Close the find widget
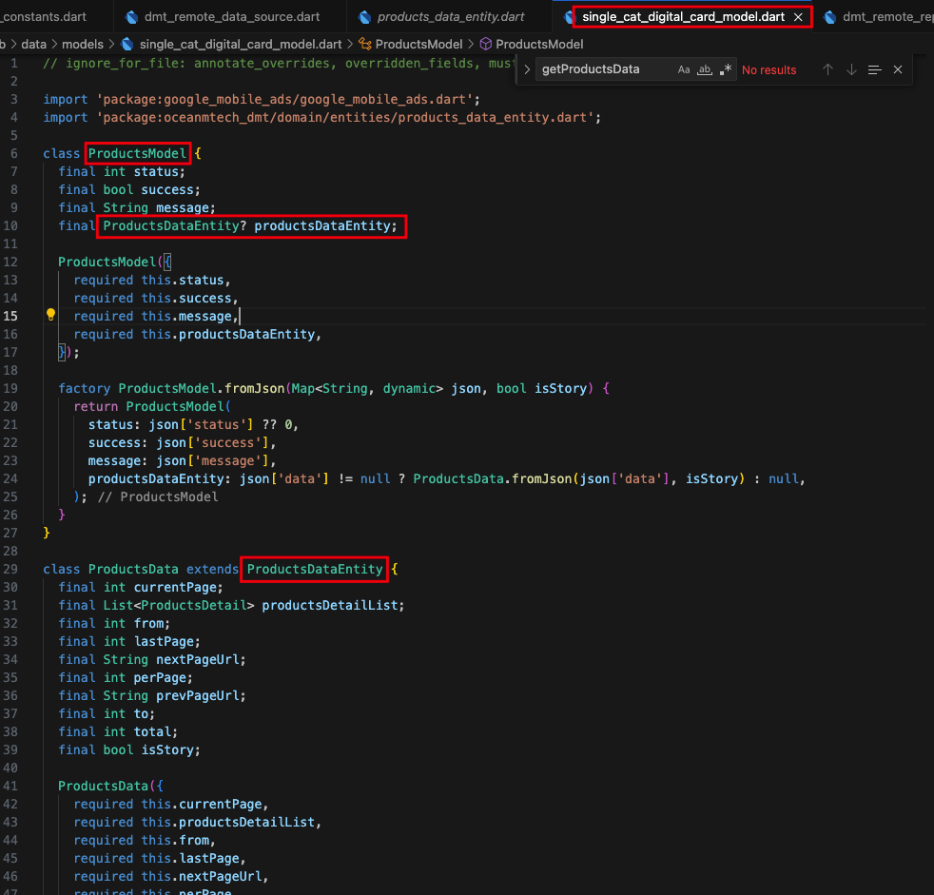Image resolution: width=934 pixels, height=895 pixels. (x=898, y=69)
